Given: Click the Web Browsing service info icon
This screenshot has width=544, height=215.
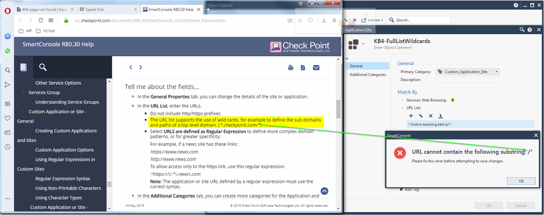Looking at the screenshot, I should coord(453,100).
